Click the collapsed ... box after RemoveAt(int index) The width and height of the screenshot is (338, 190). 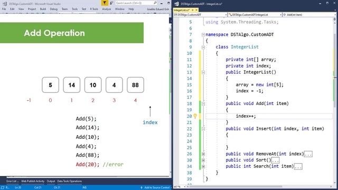pyautogui.click(x=308, y=154)
